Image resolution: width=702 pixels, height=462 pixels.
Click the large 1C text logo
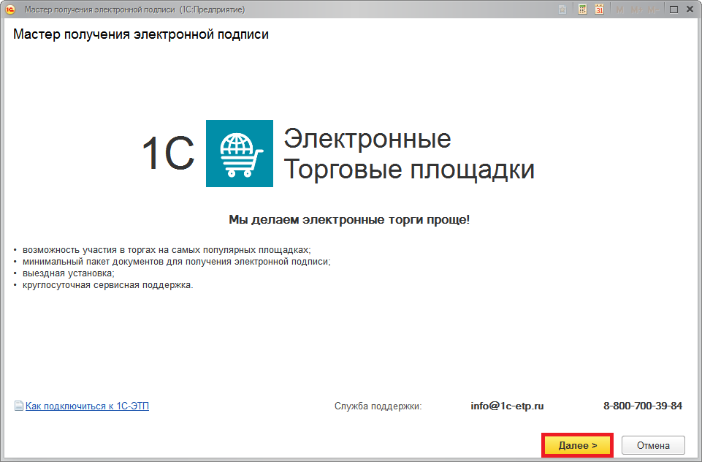point(168,154)
